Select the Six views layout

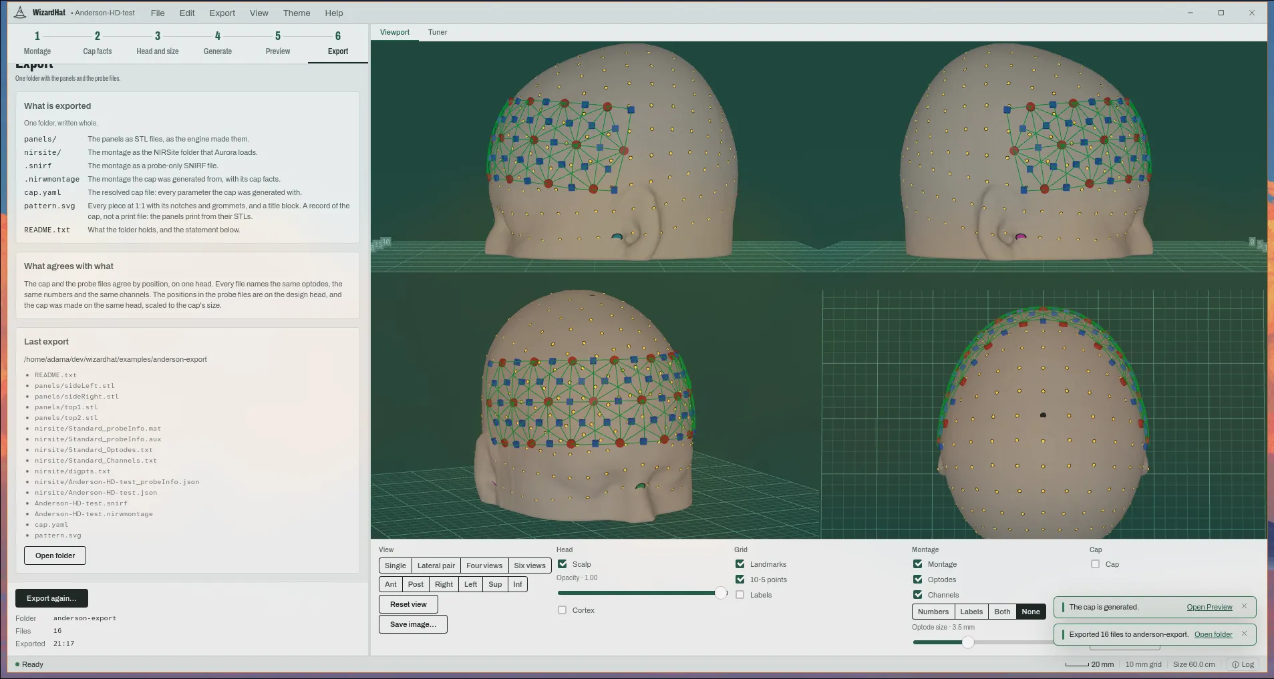[x=530, y=565]
